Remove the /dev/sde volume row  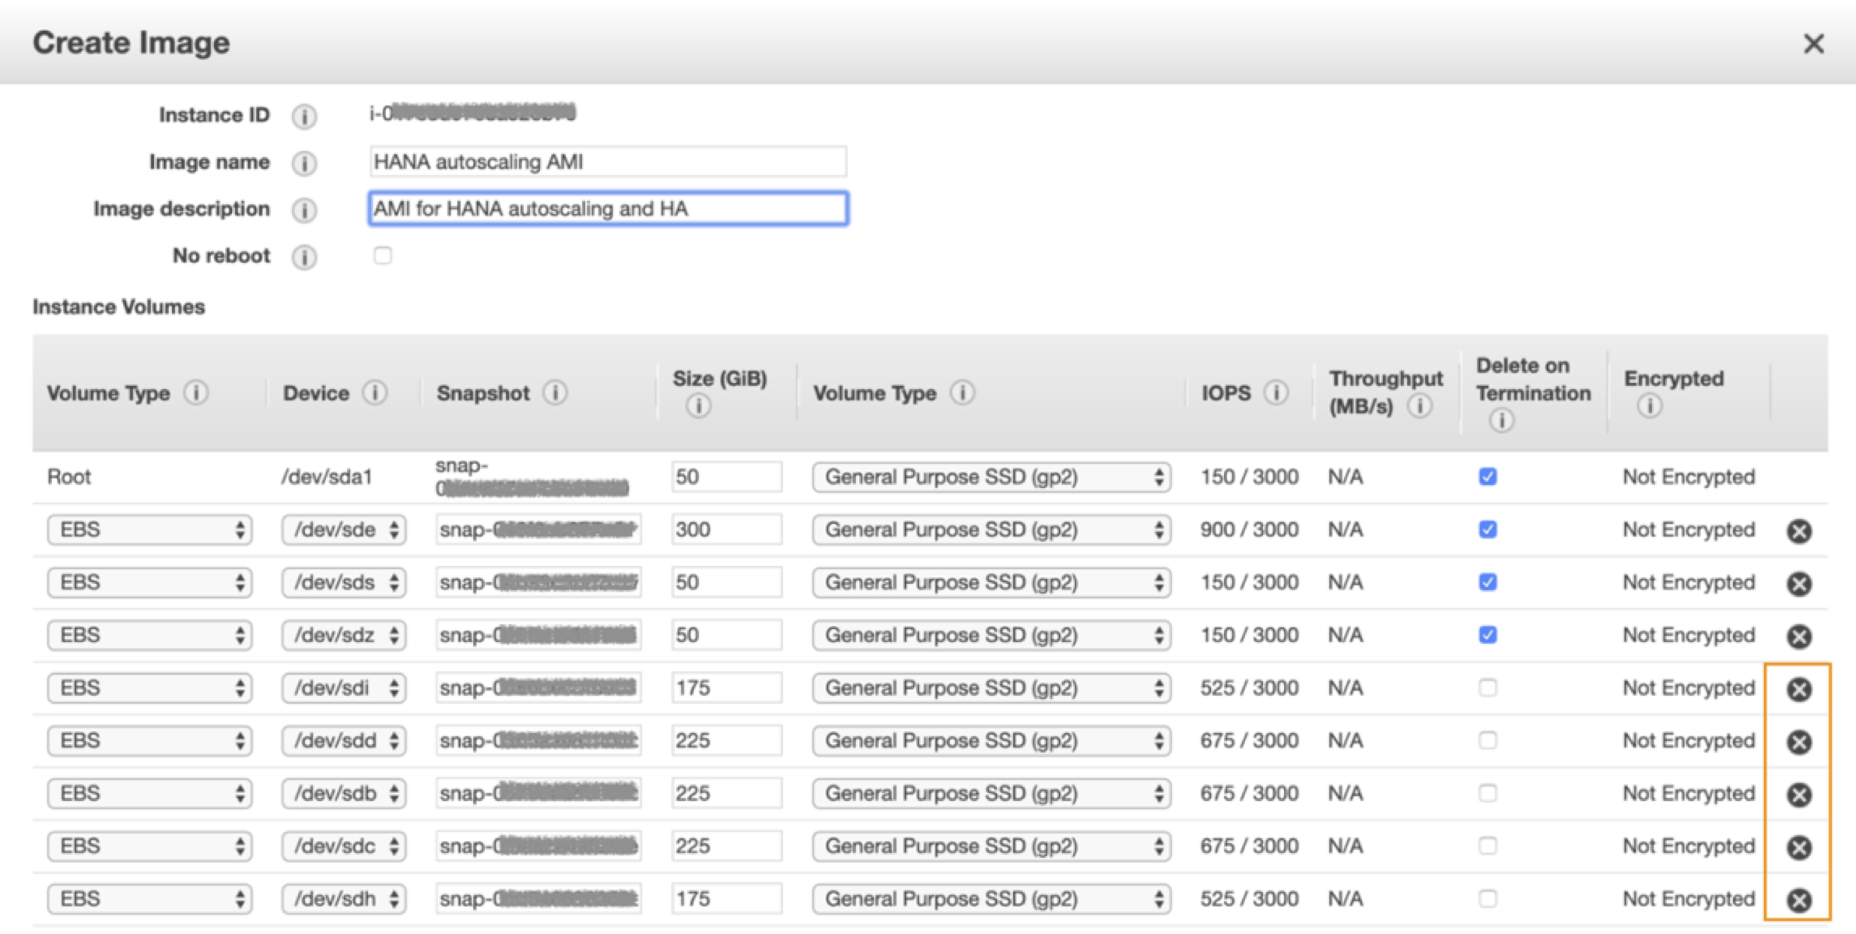click(1798, 531)
